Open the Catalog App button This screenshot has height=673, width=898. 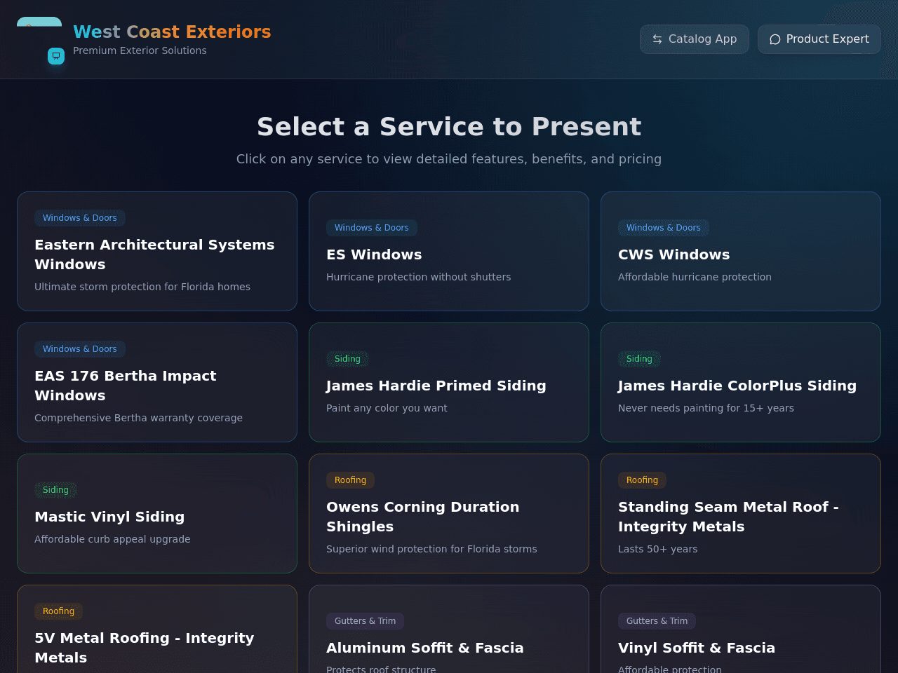(x=695, y=39)
